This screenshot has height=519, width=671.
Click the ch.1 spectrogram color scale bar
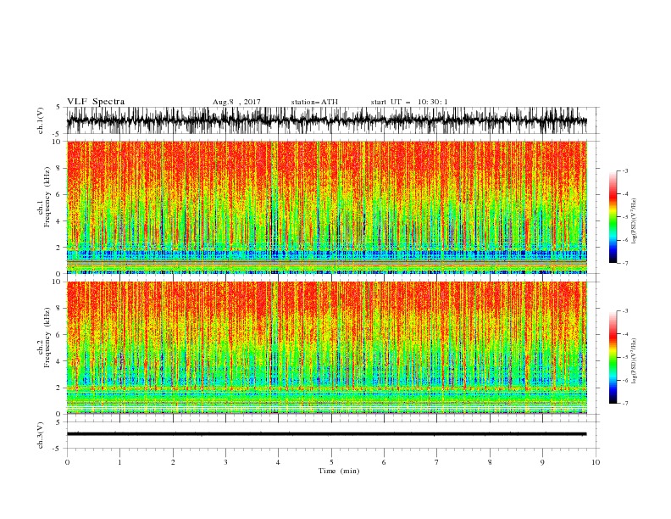coord(613,216)
